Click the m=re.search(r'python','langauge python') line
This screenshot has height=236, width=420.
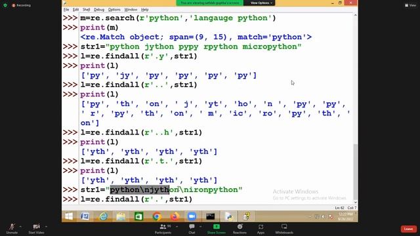coord(178,18)
